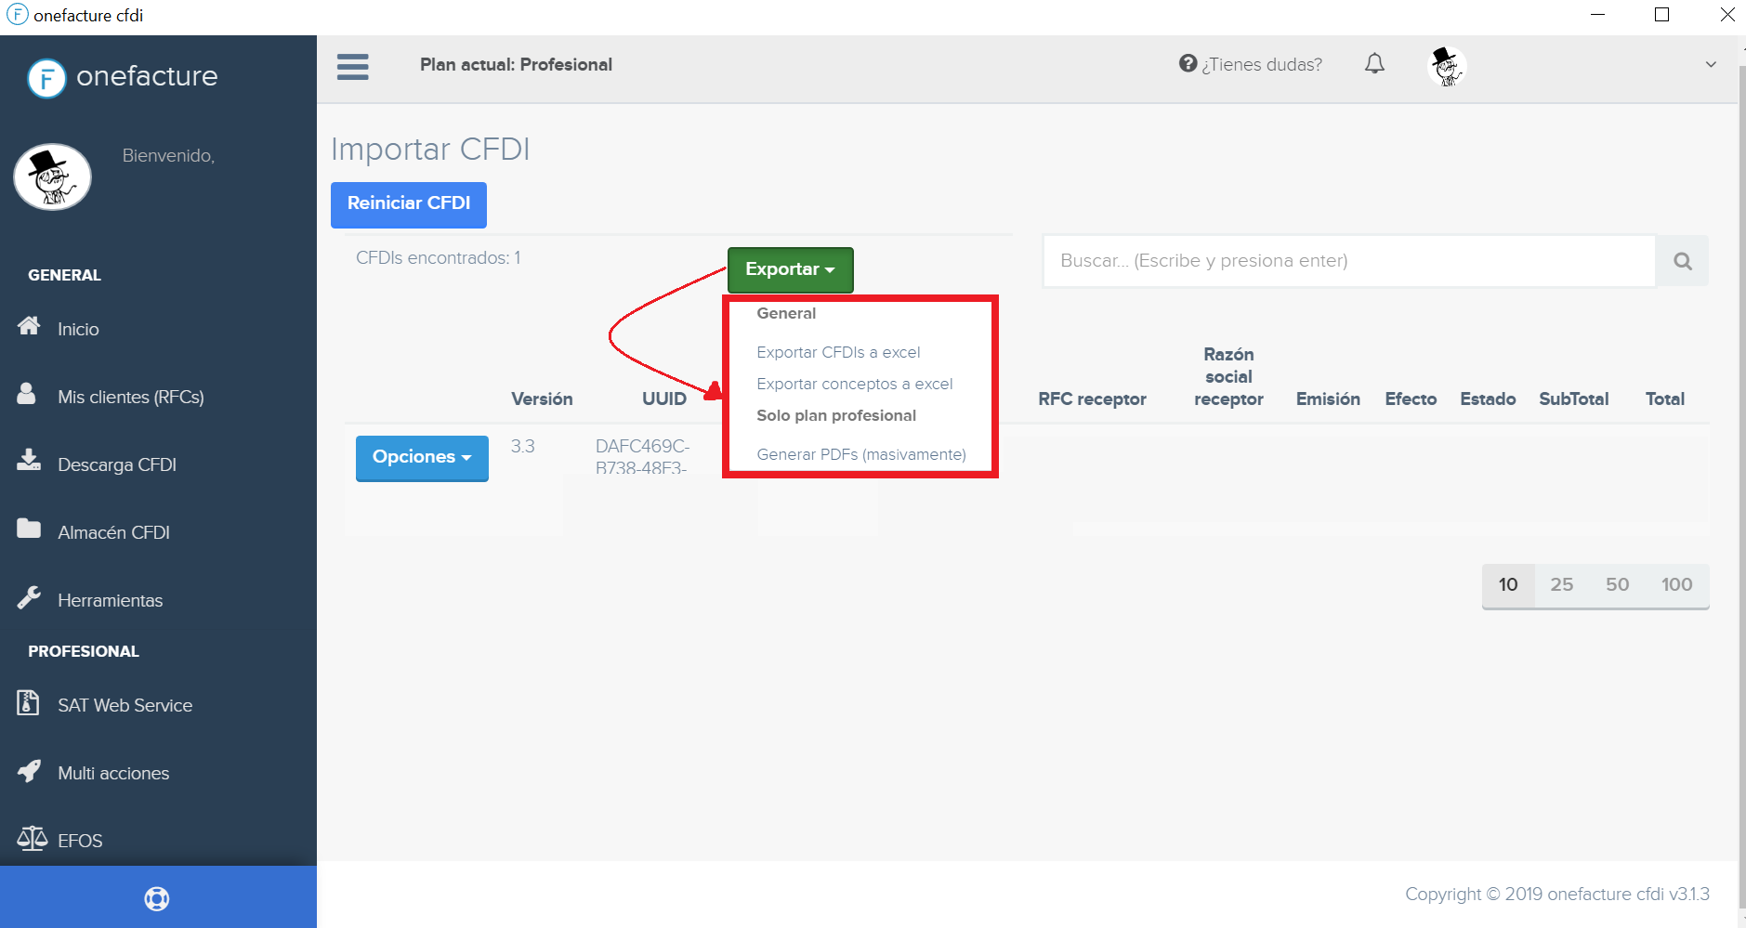This screenshot has width=1746, height=928.
Task: Select Exportar conceptos a excel
Action: 854,384
